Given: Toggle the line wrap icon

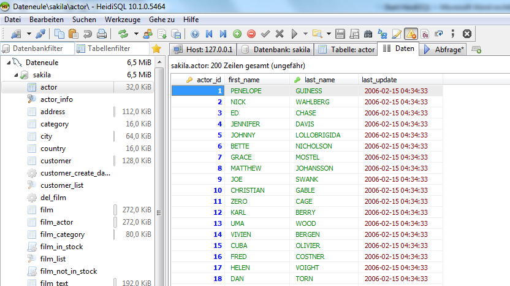Looking at the screenshot, I should tap(439, 34).
